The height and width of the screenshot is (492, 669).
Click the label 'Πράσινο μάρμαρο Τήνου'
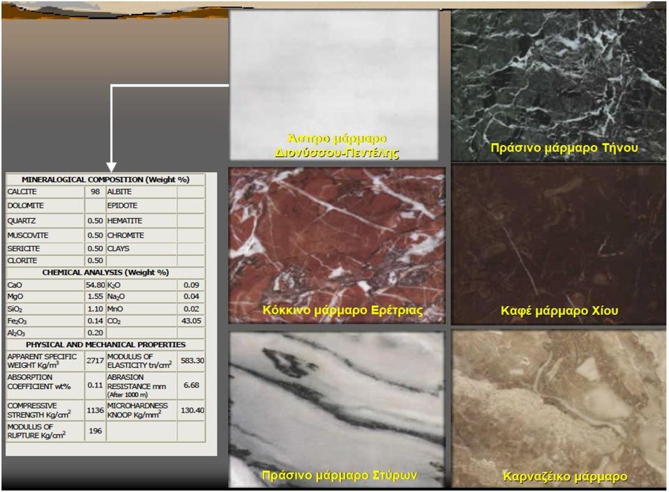click(x=564, y=148)
